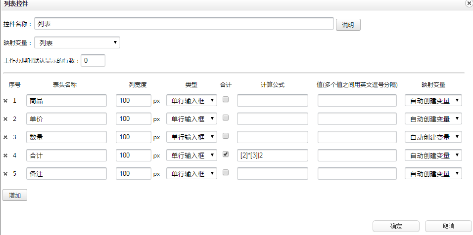Delete row 4 合计 via × icon
473x235 pixels.
tap(6, 156)
